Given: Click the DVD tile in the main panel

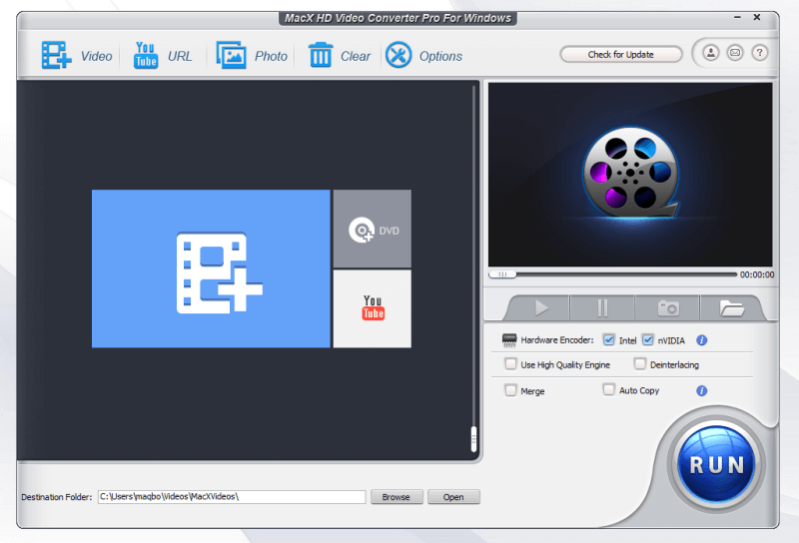Looking at the screenshot, I should point(373,230).
